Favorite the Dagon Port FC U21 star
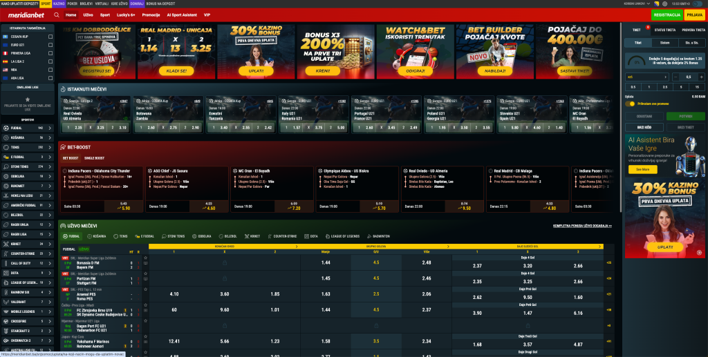Viewport: 708px width, 357px height. click(x=145, y=321)
